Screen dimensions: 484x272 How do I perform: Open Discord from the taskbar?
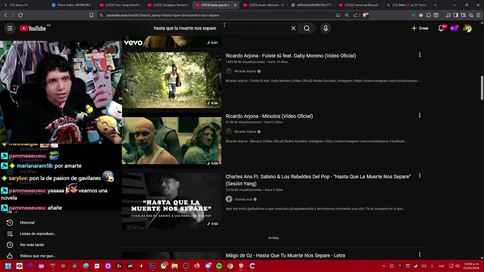208,266
